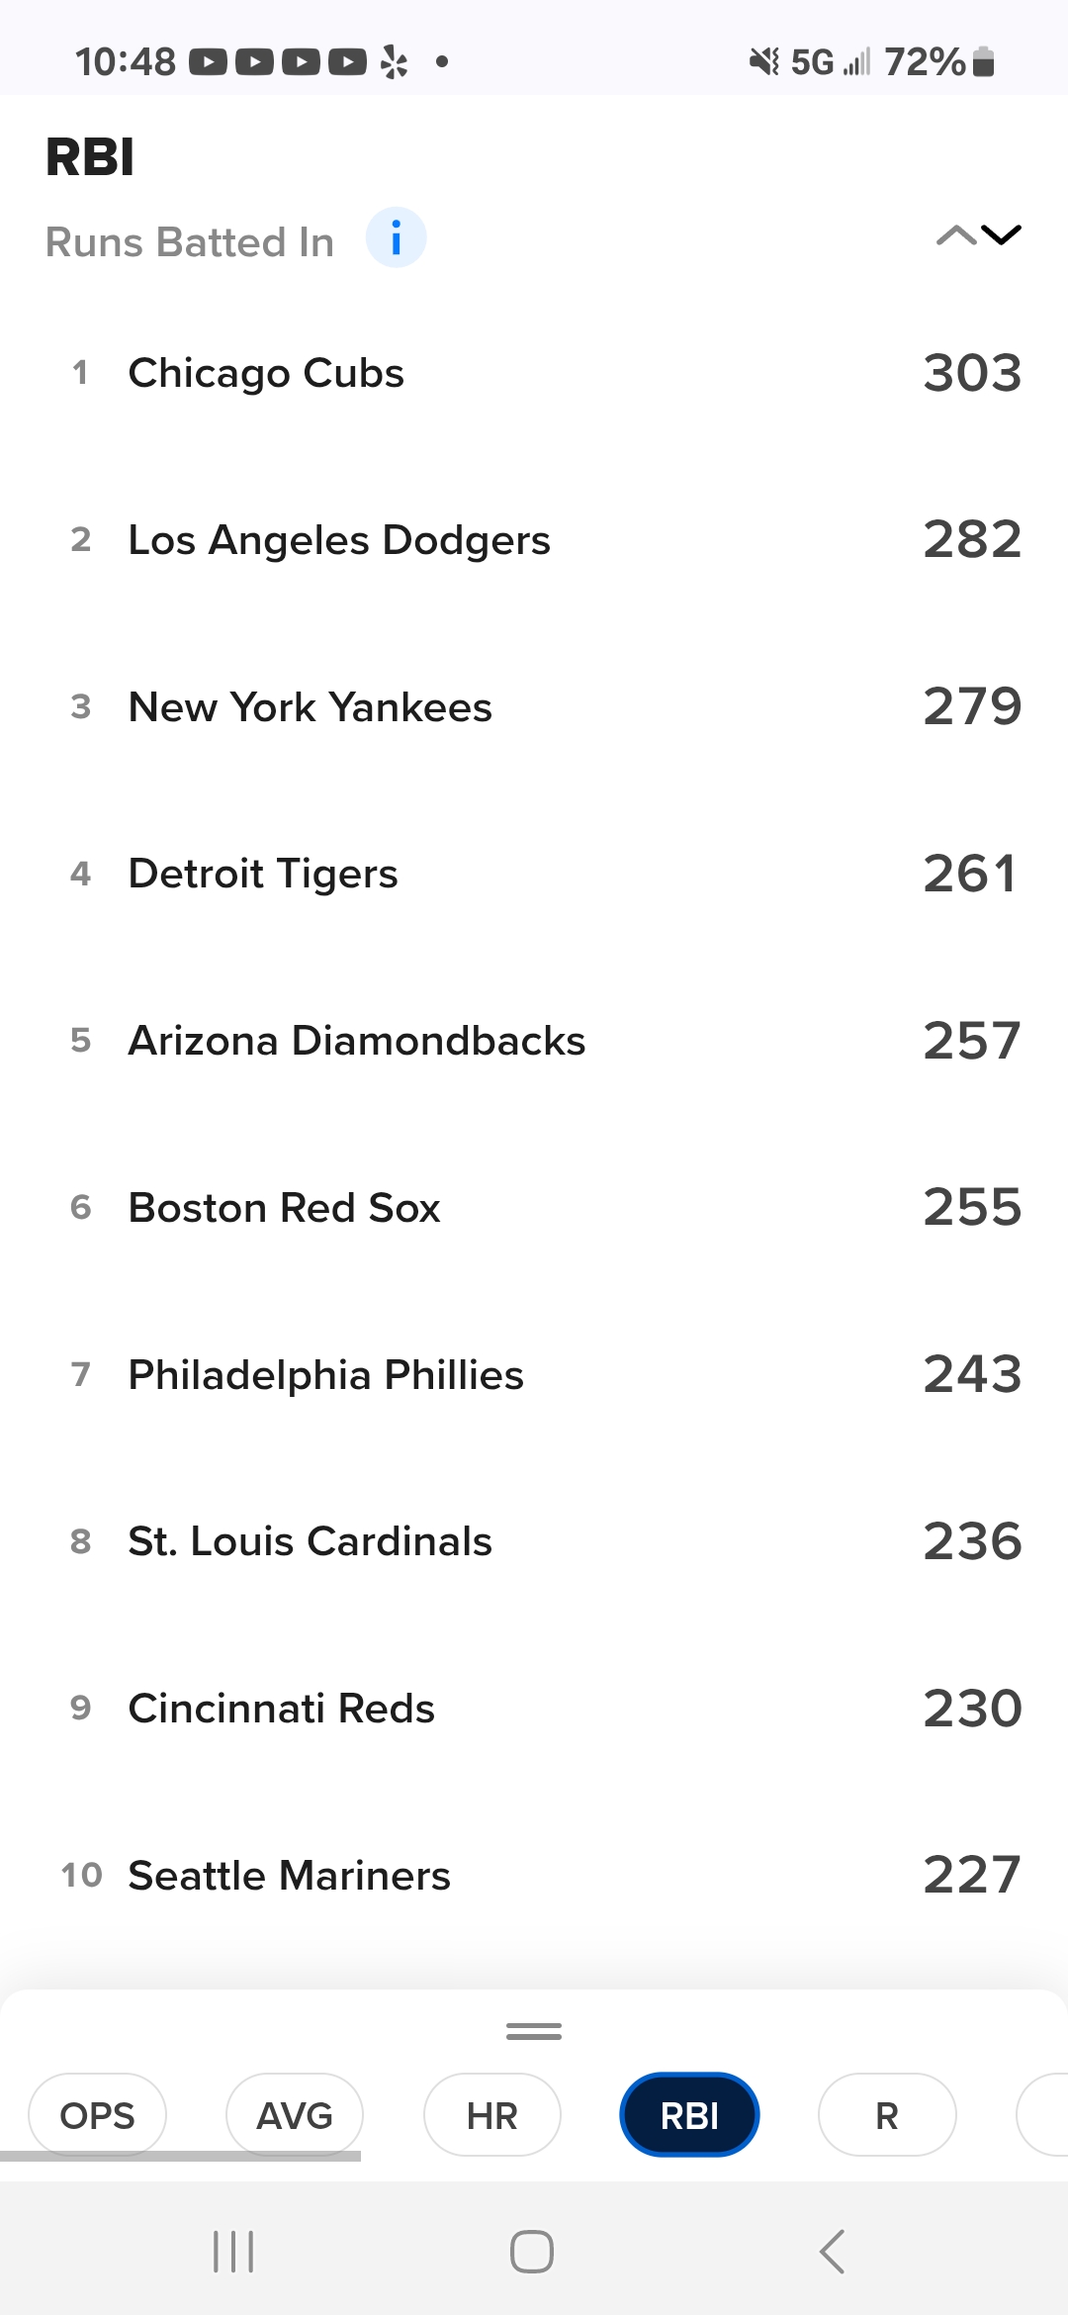
Task: Switch to the R stat chip
Action: tap(887, 2115)
